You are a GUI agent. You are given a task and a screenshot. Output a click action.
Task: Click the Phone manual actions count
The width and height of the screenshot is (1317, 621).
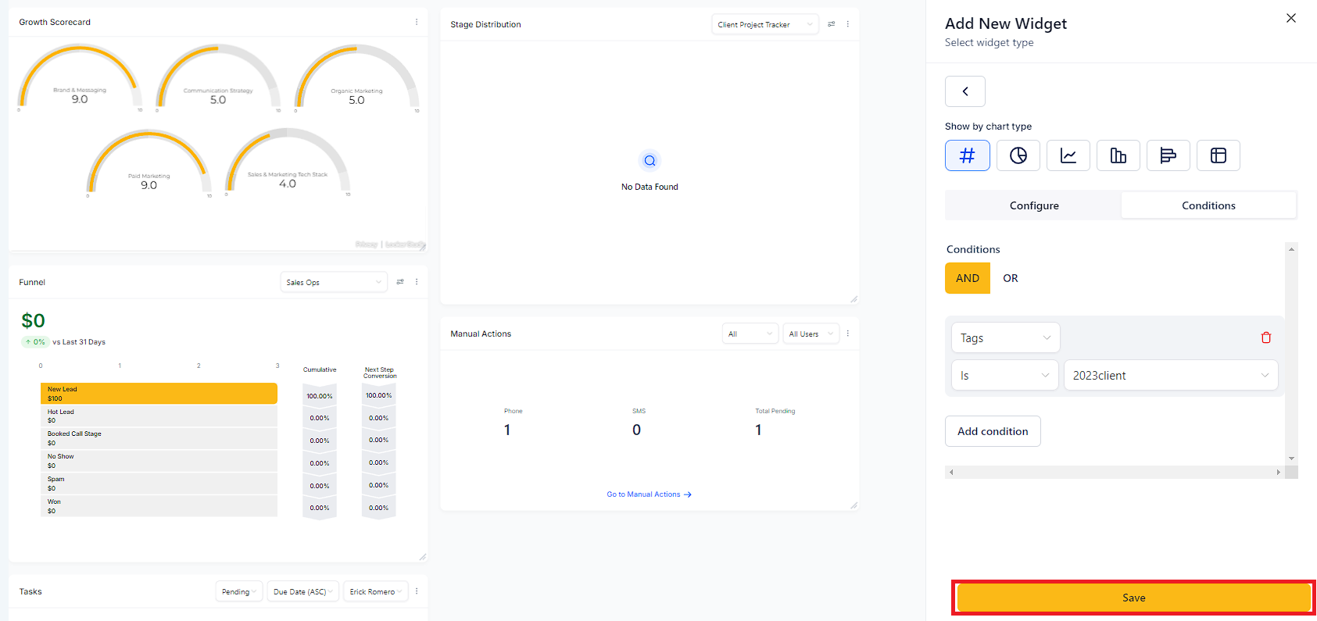tap(507, 430)
